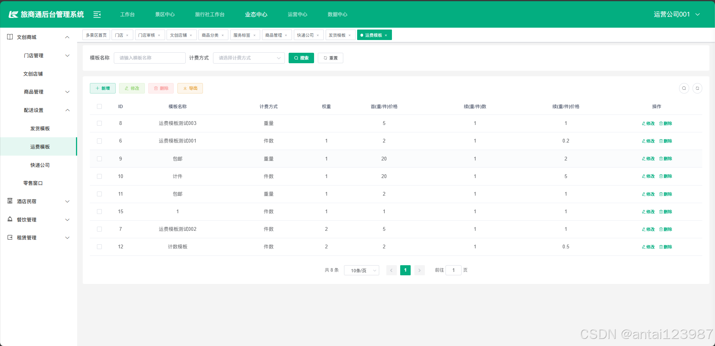Delete the row with ID 10

[666, 176]
